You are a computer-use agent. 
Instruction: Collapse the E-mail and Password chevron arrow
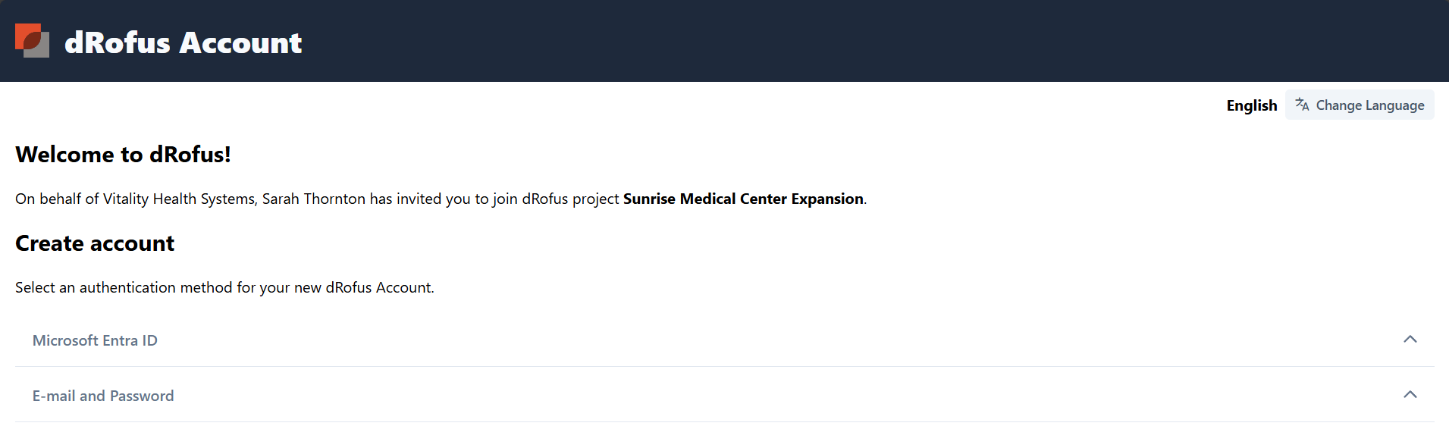pyautogui.click(x=1410, y=395)
